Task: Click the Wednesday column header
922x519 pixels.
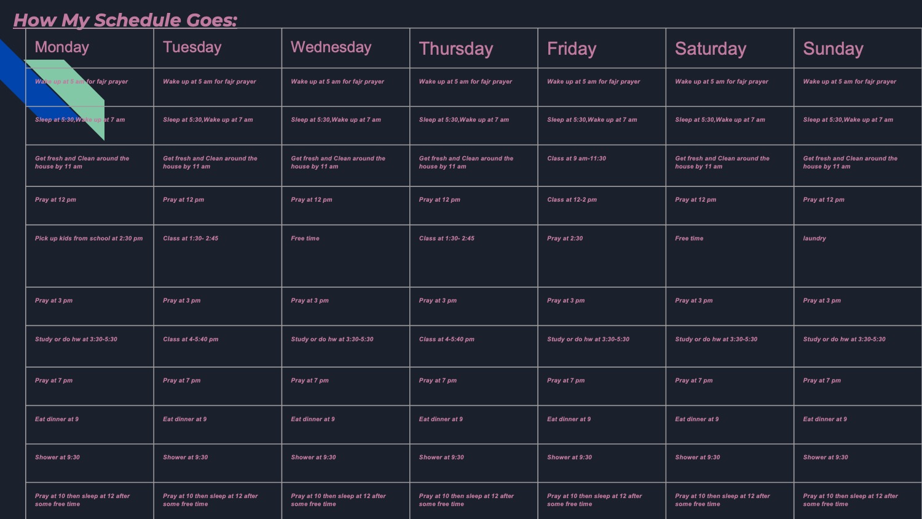Action: (x=331, y=47)
